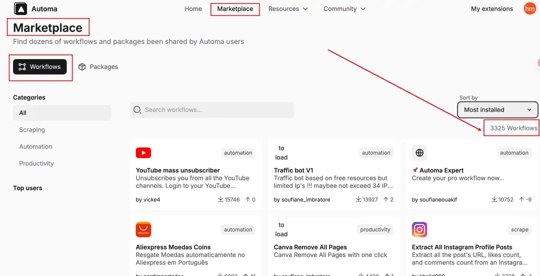Viewport: 540px width, 276px height.
Task: Click the search magnifier icon
Action: pos(137,109)
